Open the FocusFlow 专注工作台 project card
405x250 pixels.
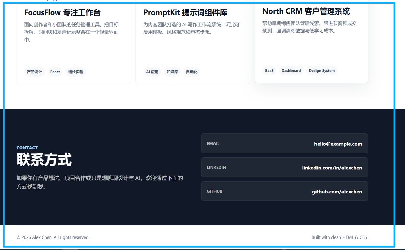click(x=73, y=42)
